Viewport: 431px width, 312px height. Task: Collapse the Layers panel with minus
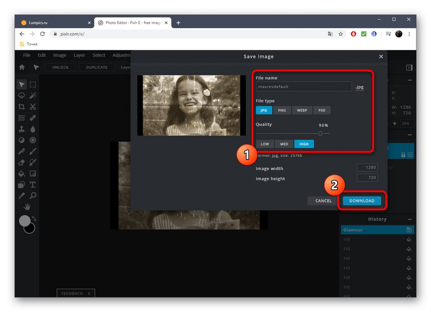410,135
